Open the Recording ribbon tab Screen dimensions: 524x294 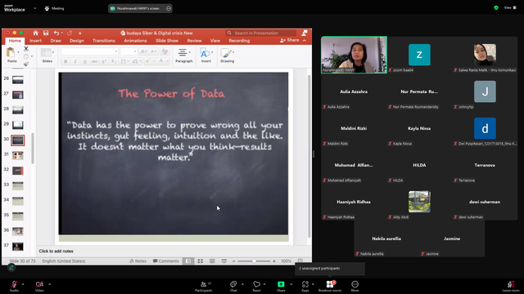pyautogui.click(x=239, y=41)
